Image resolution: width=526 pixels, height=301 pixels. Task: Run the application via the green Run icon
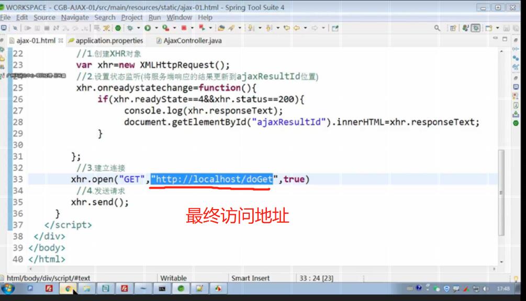[x=148, y=29]
